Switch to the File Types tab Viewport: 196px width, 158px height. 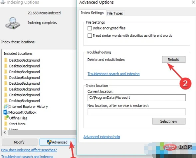coord(115,13)
